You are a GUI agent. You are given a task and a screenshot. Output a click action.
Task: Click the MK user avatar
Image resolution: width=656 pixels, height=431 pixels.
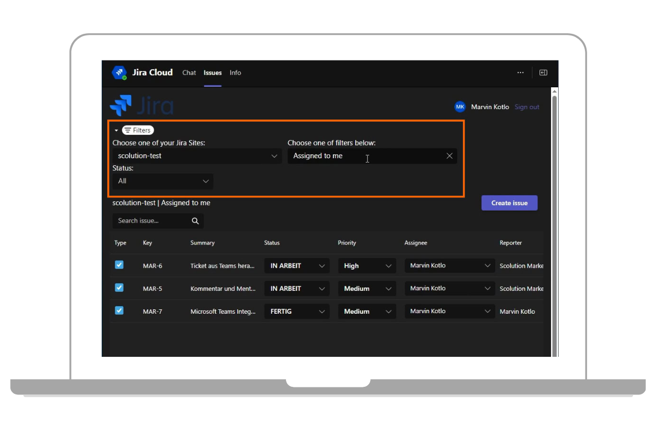click(460, 107)
